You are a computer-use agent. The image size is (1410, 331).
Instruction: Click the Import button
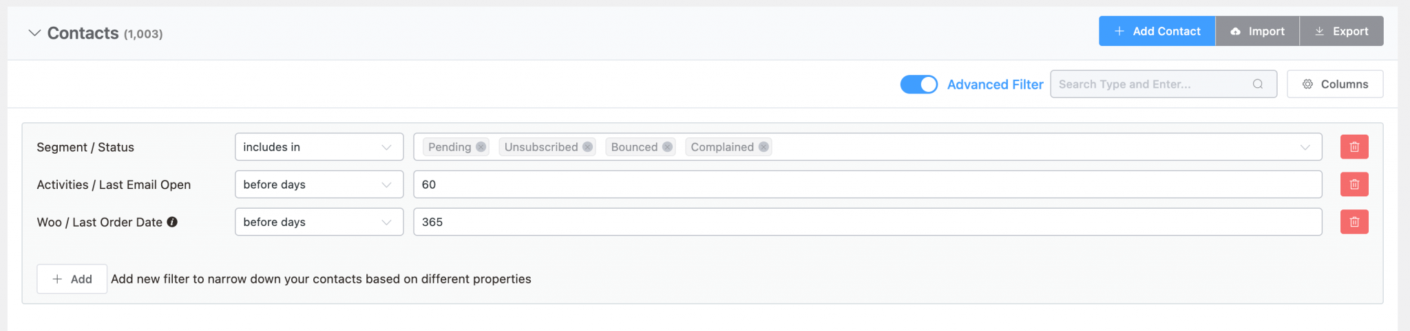click(x=1257, y=32)
